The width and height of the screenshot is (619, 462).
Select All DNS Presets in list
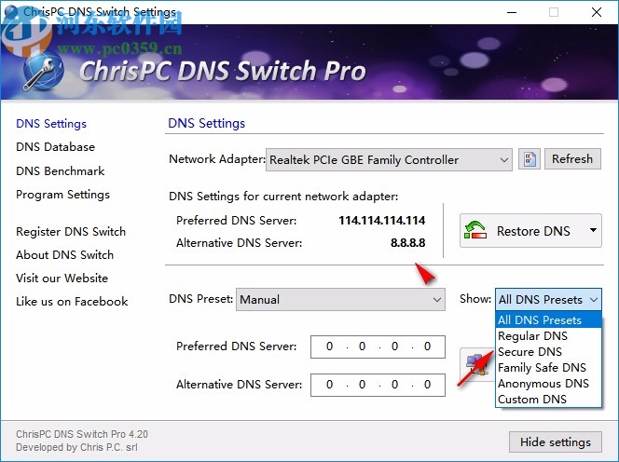click(548, 320)
